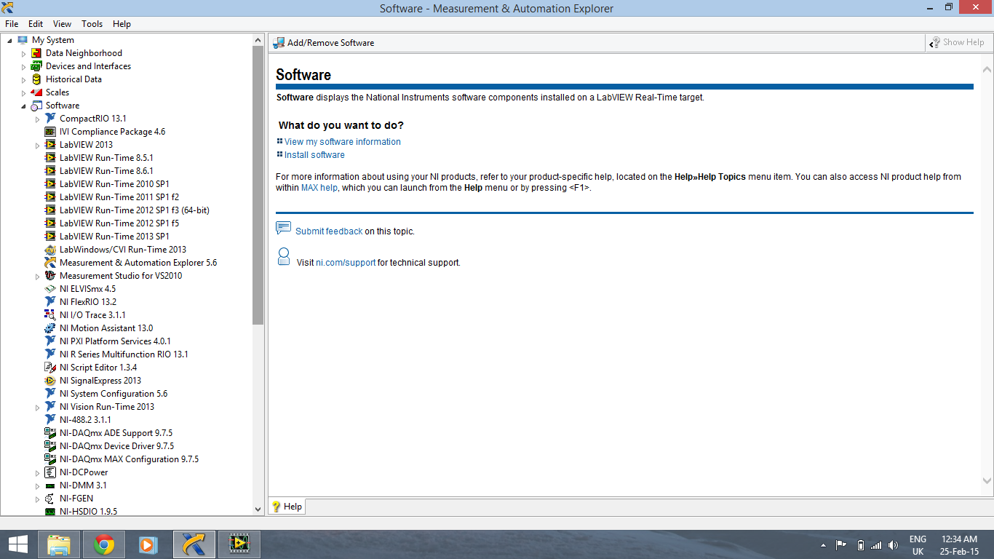Open File Explorer from the taskbar
Image resolution: width=994 pixels, height=559 pixels.
[x=59, y=544]
